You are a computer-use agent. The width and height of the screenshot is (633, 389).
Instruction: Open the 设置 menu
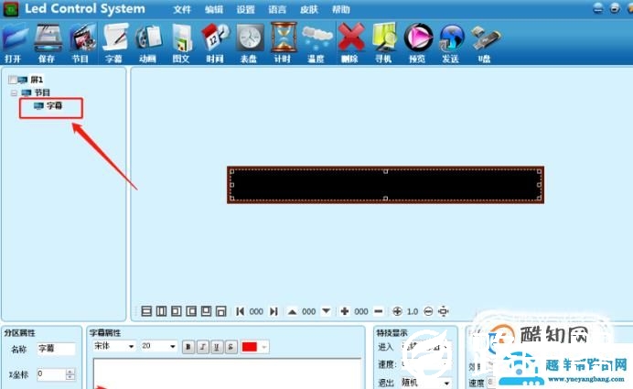[x=246, y=9]
